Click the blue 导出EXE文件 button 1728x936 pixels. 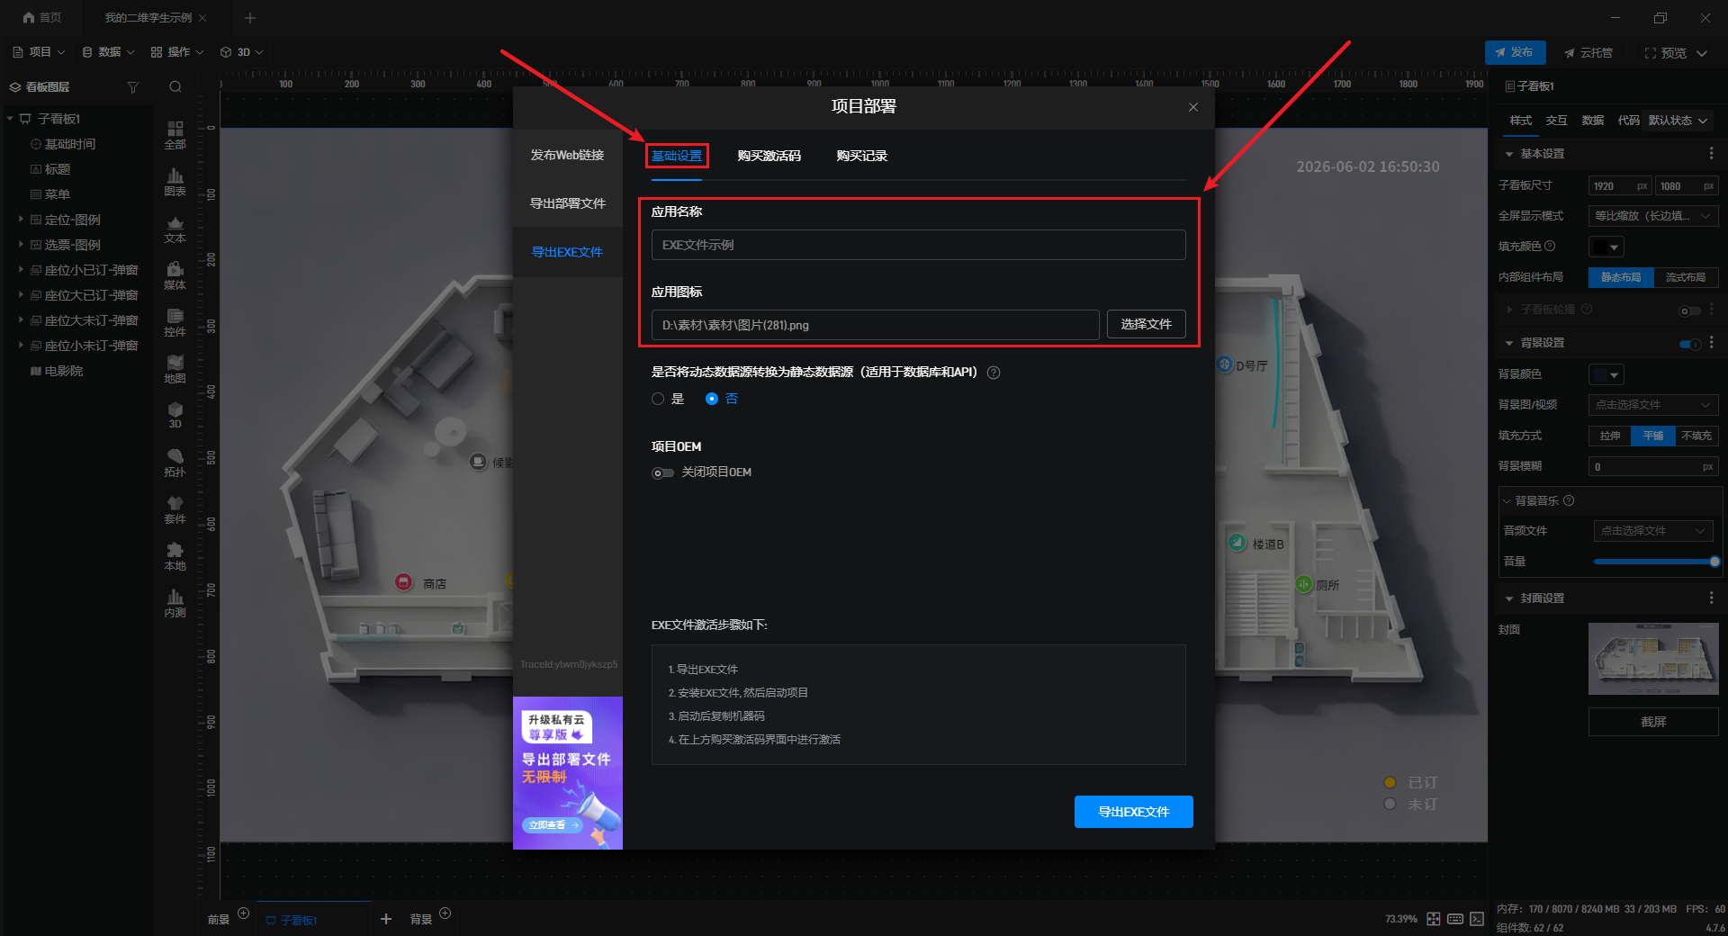pyautogui.click(x=1133, y=812)
